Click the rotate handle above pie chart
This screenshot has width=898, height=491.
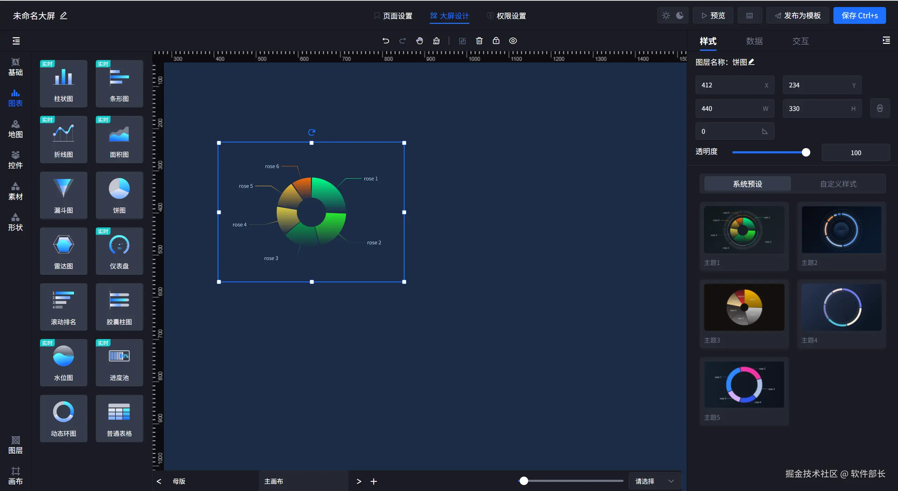click(x=311, y=132)
